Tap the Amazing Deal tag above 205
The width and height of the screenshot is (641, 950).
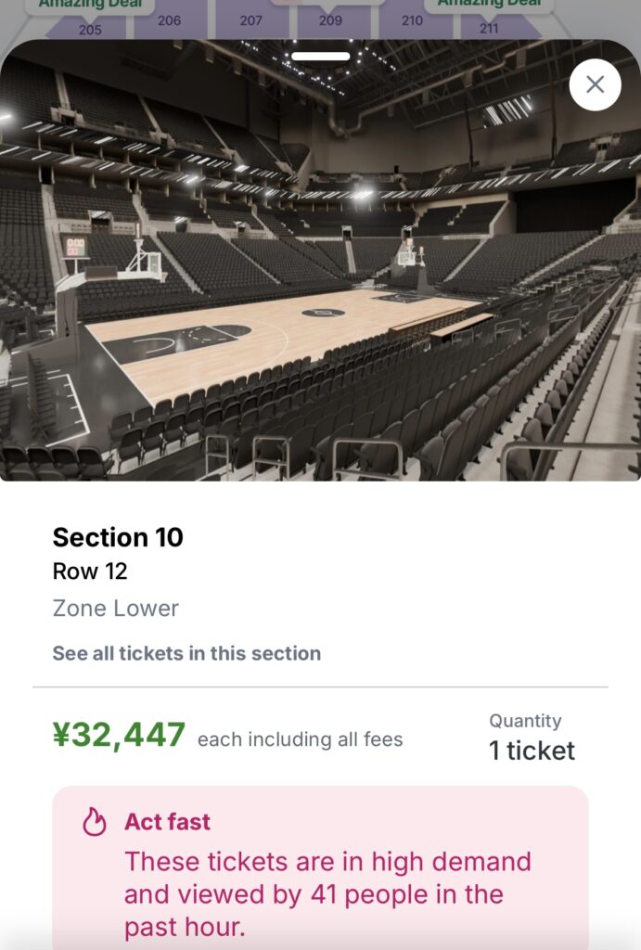pyautogui.click(x=91, y=6)
